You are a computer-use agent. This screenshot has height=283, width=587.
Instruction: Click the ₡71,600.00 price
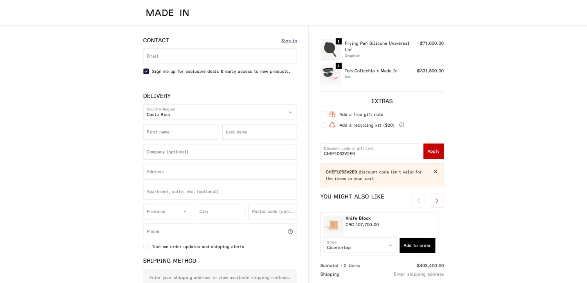click(x=432, y=43)
